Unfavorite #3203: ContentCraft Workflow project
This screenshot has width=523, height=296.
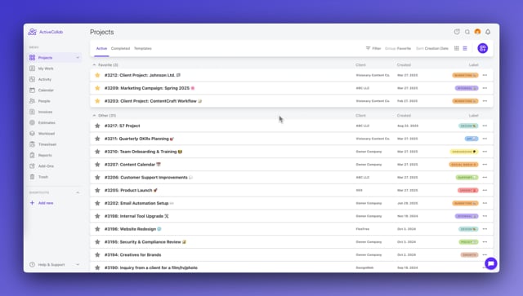(97, 101)
